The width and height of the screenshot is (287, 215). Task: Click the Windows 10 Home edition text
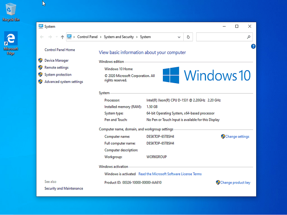click(x=119, y=69)
